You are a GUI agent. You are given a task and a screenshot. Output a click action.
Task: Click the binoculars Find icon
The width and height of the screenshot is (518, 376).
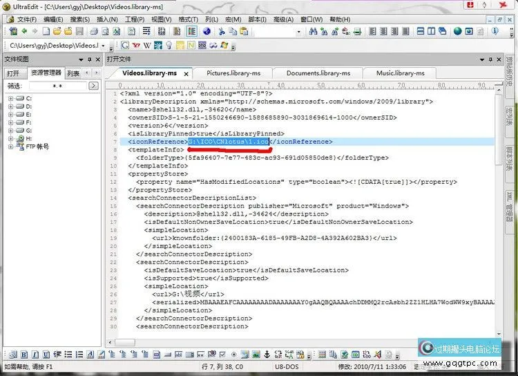tap(314, 31)
